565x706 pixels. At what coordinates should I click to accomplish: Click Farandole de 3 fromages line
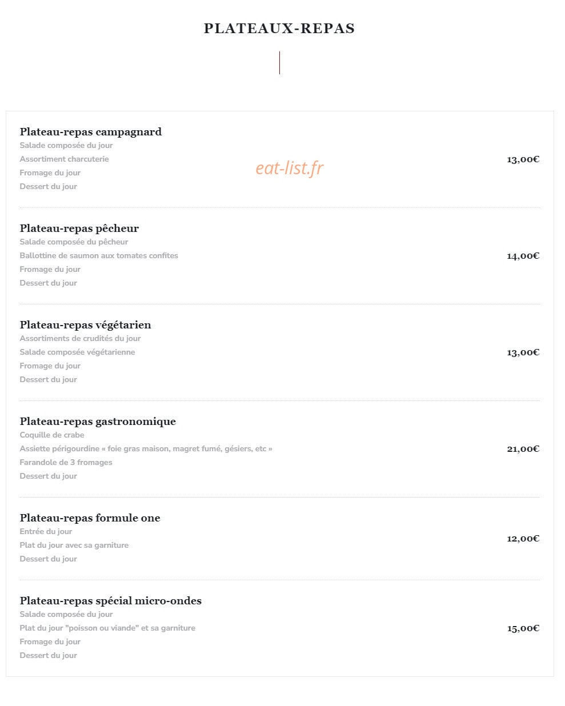point(66,462)
